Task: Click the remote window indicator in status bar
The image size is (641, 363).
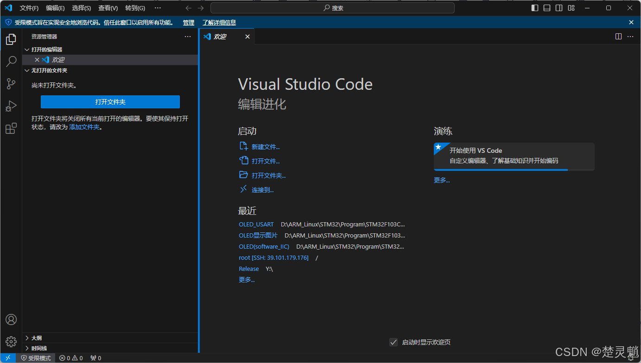Action: click(x=8, y=358)
